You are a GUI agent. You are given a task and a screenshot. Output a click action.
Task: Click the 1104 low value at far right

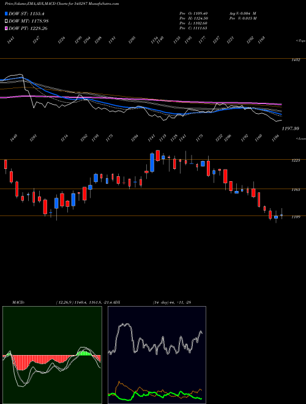click(x=277, y=138)
